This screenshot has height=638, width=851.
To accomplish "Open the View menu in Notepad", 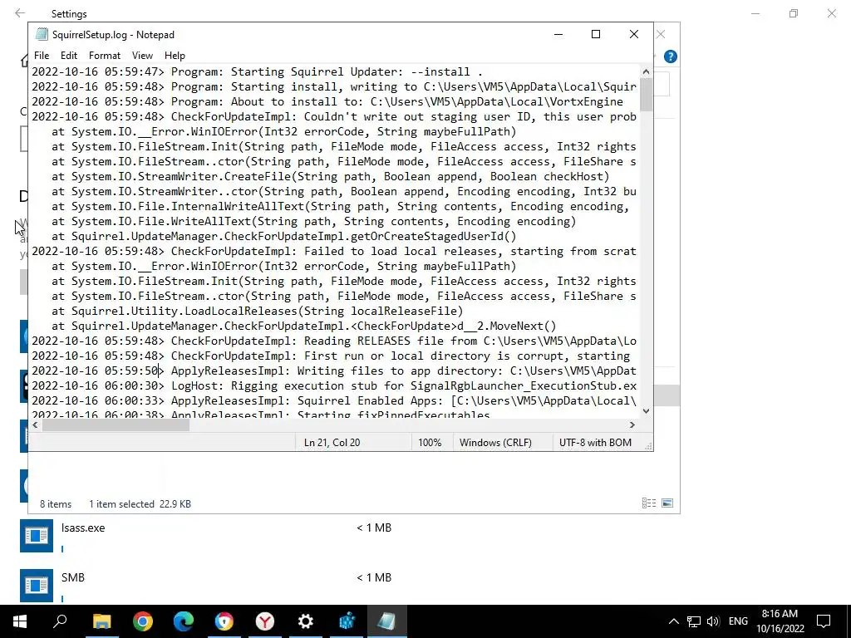I will [x=142, y=56].
